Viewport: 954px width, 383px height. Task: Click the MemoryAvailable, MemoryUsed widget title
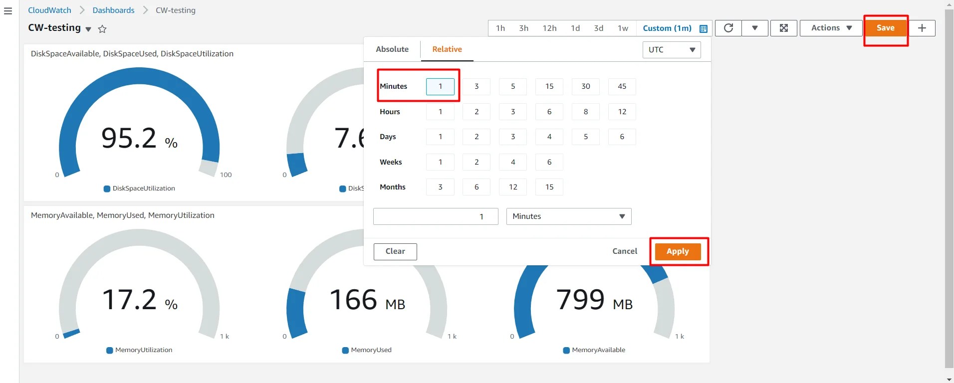pos(123,215)
